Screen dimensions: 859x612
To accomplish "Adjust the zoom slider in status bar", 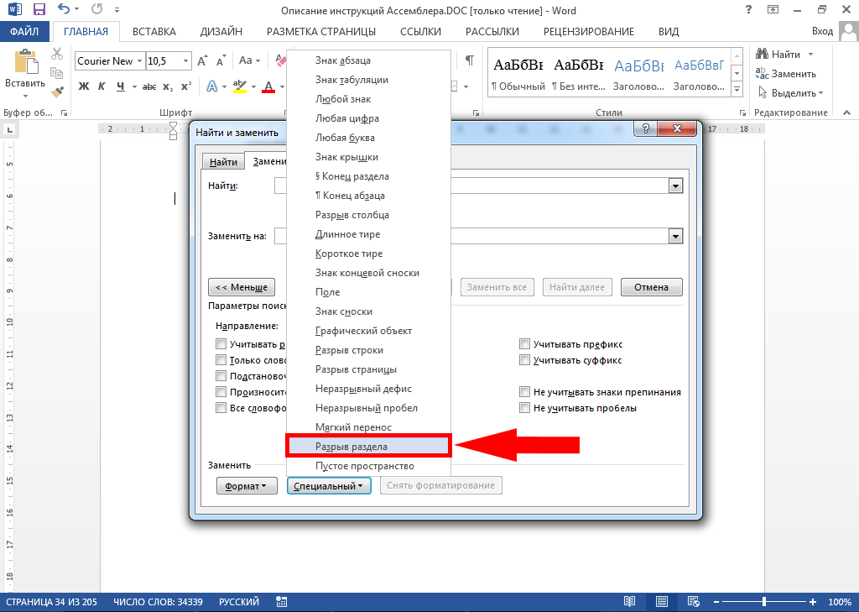I will coord(763,602).
